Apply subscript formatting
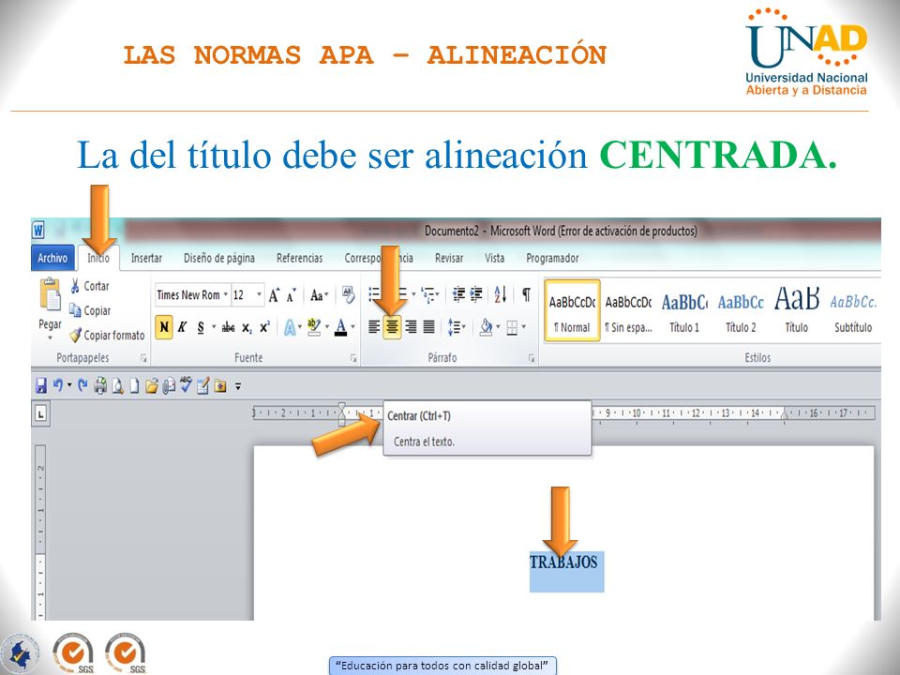 247,327
